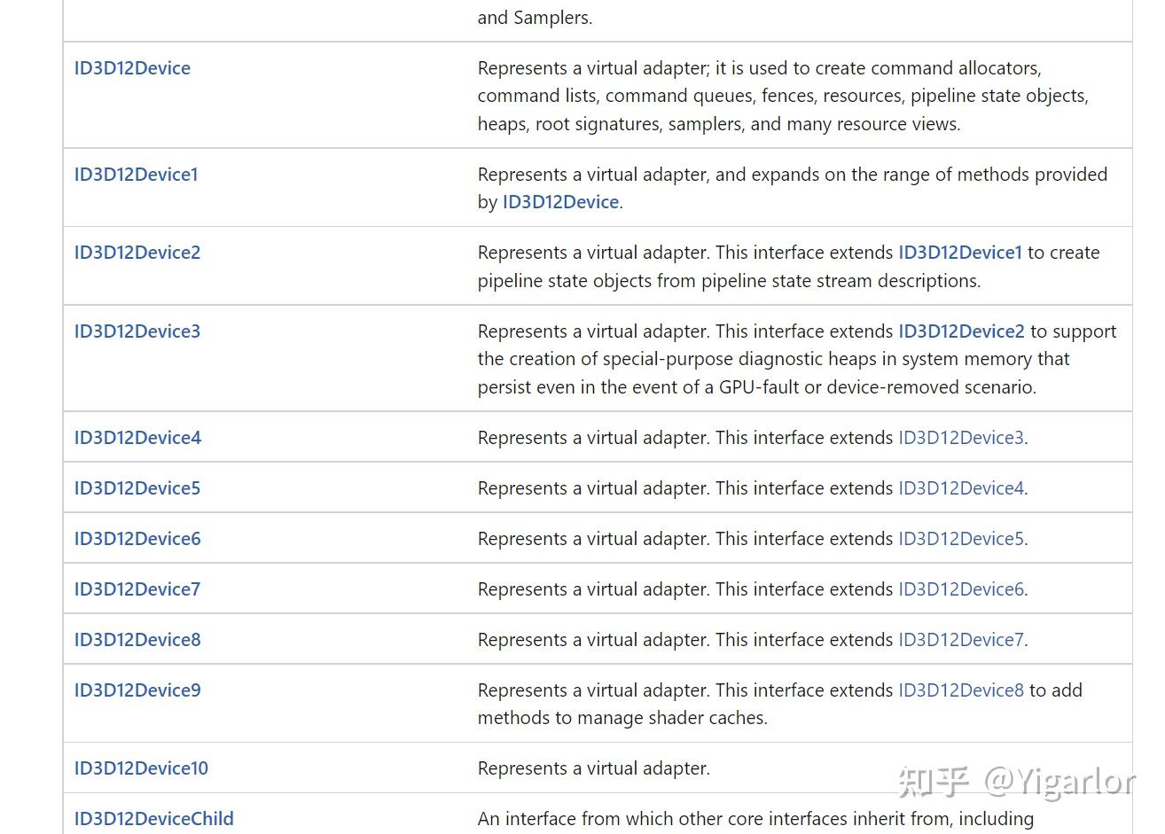The image size is (1165, 834).
Task: Open the ID3D12DeviceChild interface link
Action: pyautogui.click(x=153, y=819)
